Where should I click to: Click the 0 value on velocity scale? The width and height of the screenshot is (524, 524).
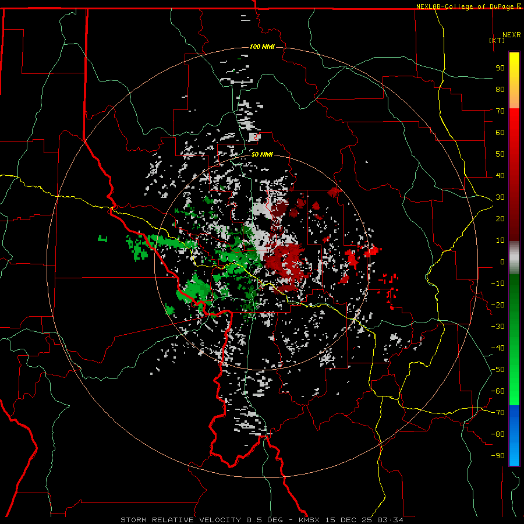pyautogui.click(x=502, y=261)
